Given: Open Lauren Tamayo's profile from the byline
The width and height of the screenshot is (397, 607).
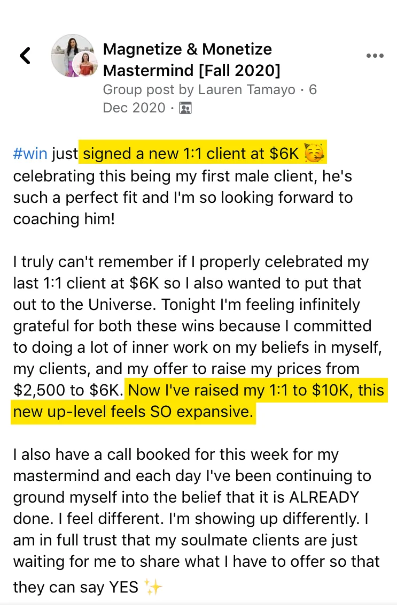Looking at the screenshot, I should [x=247, y=89].
